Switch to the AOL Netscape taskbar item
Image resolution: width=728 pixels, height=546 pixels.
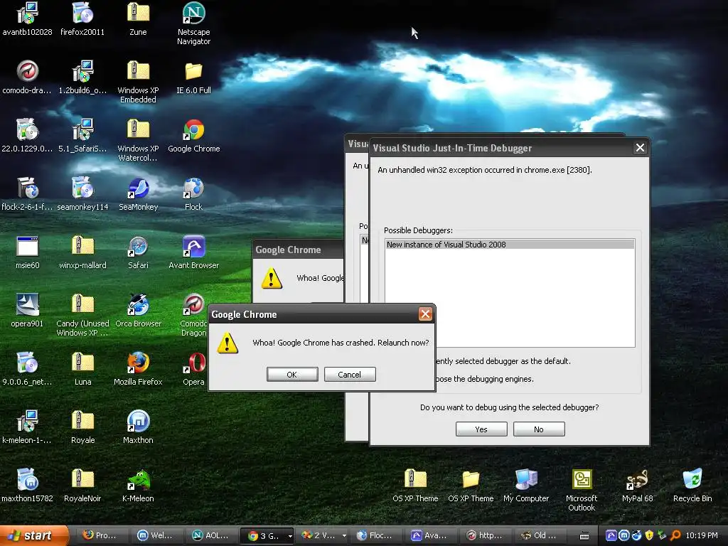pyautogui.click(x=210, y=535)
